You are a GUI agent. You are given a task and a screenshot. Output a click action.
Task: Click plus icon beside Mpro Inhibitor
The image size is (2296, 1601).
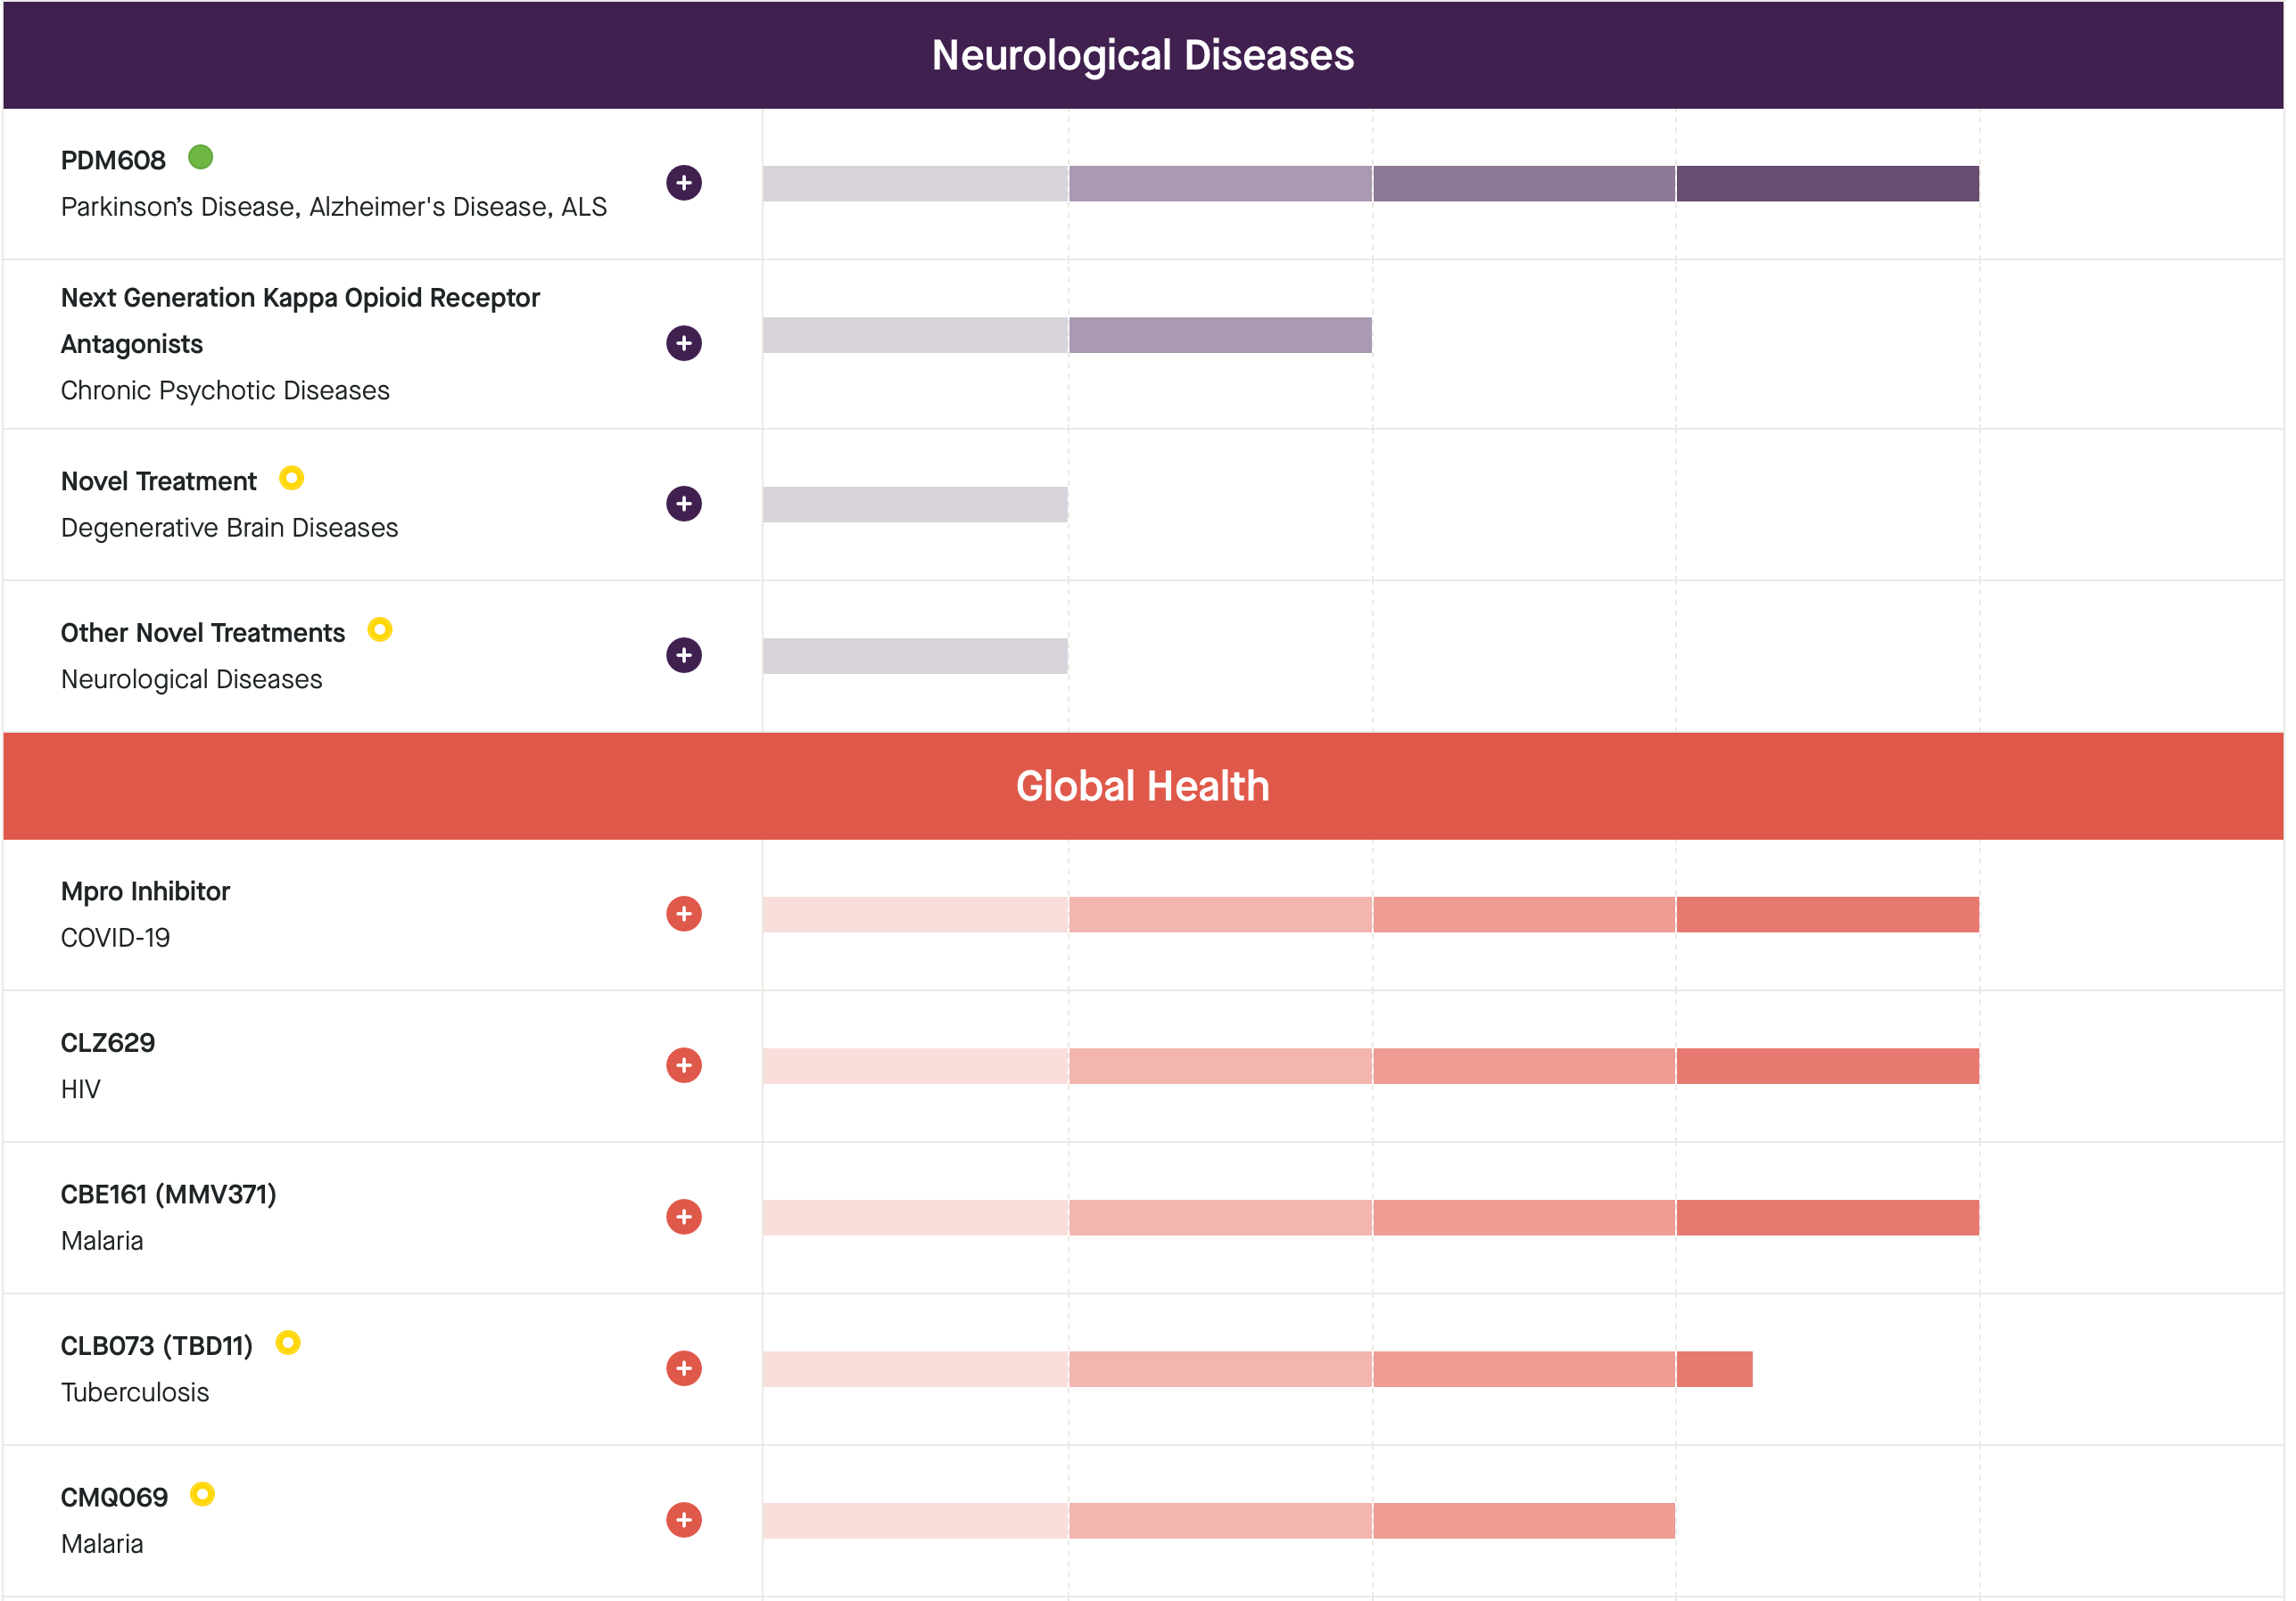point(684,914)
